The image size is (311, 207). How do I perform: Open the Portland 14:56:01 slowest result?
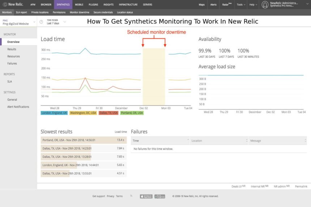coord(84,140)
